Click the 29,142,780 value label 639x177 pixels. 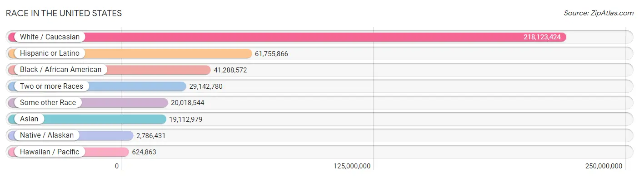pos(206,86)
